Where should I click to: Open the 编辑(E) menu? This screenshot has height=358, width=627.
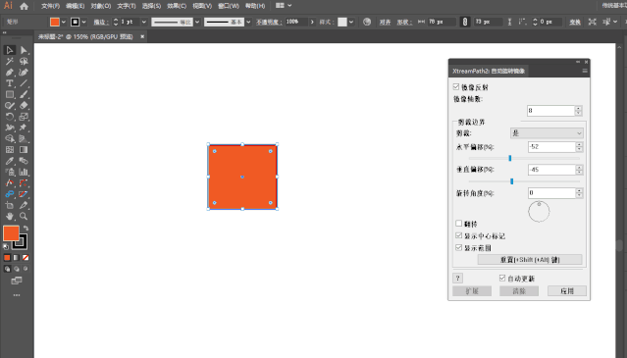[x=76, y=6]
